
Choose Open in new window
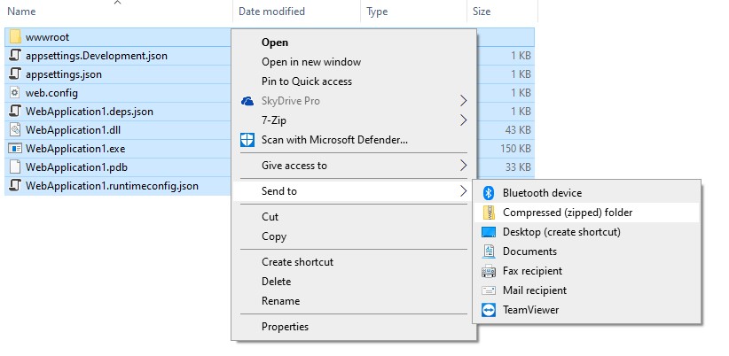(x=311, y=62)
